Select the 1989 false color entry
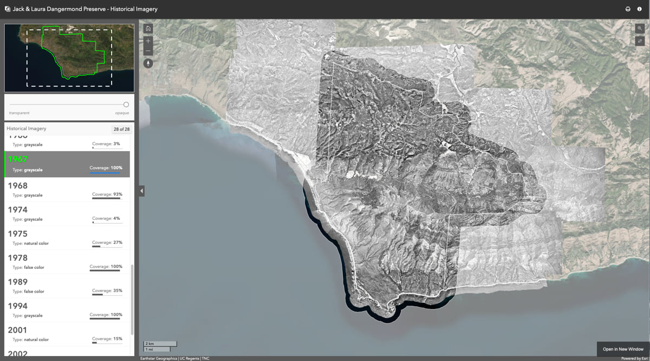Image resolution: width=650 pixels, height=361 pixels. click(67, 286)
